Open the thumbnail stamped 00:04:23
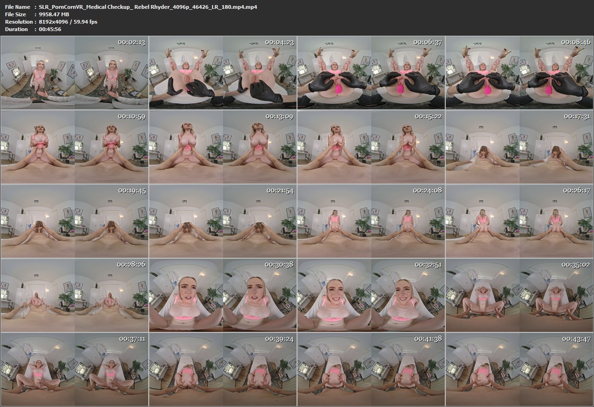This screenshot has width=594, height=407. (x=223, y=73)
